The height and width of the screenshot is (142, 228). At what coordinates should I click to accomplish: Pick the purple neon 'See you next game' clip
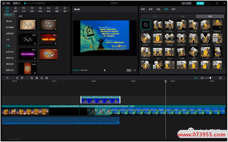point(28,54)
